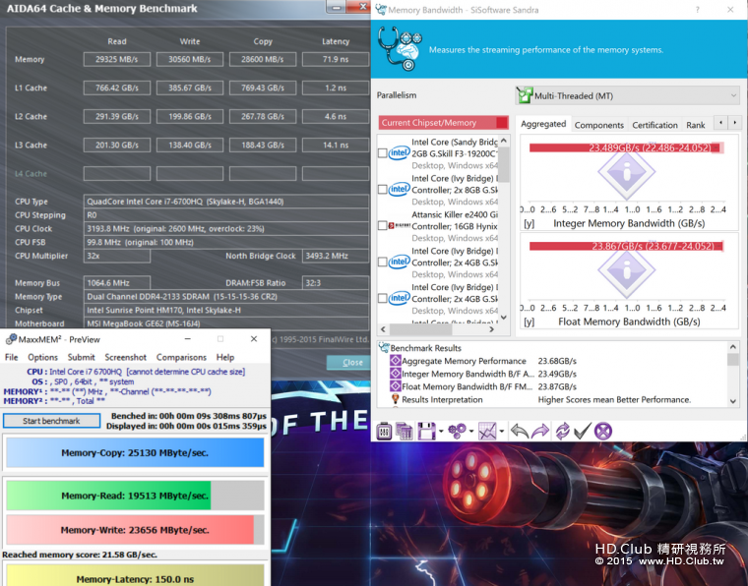Image resolution: width=748 pixels, height=586 pixels.
Task: Check the Sandy Bridge 2GB G.Skill F3-19200 entry
Action: [x=382, y=153]
